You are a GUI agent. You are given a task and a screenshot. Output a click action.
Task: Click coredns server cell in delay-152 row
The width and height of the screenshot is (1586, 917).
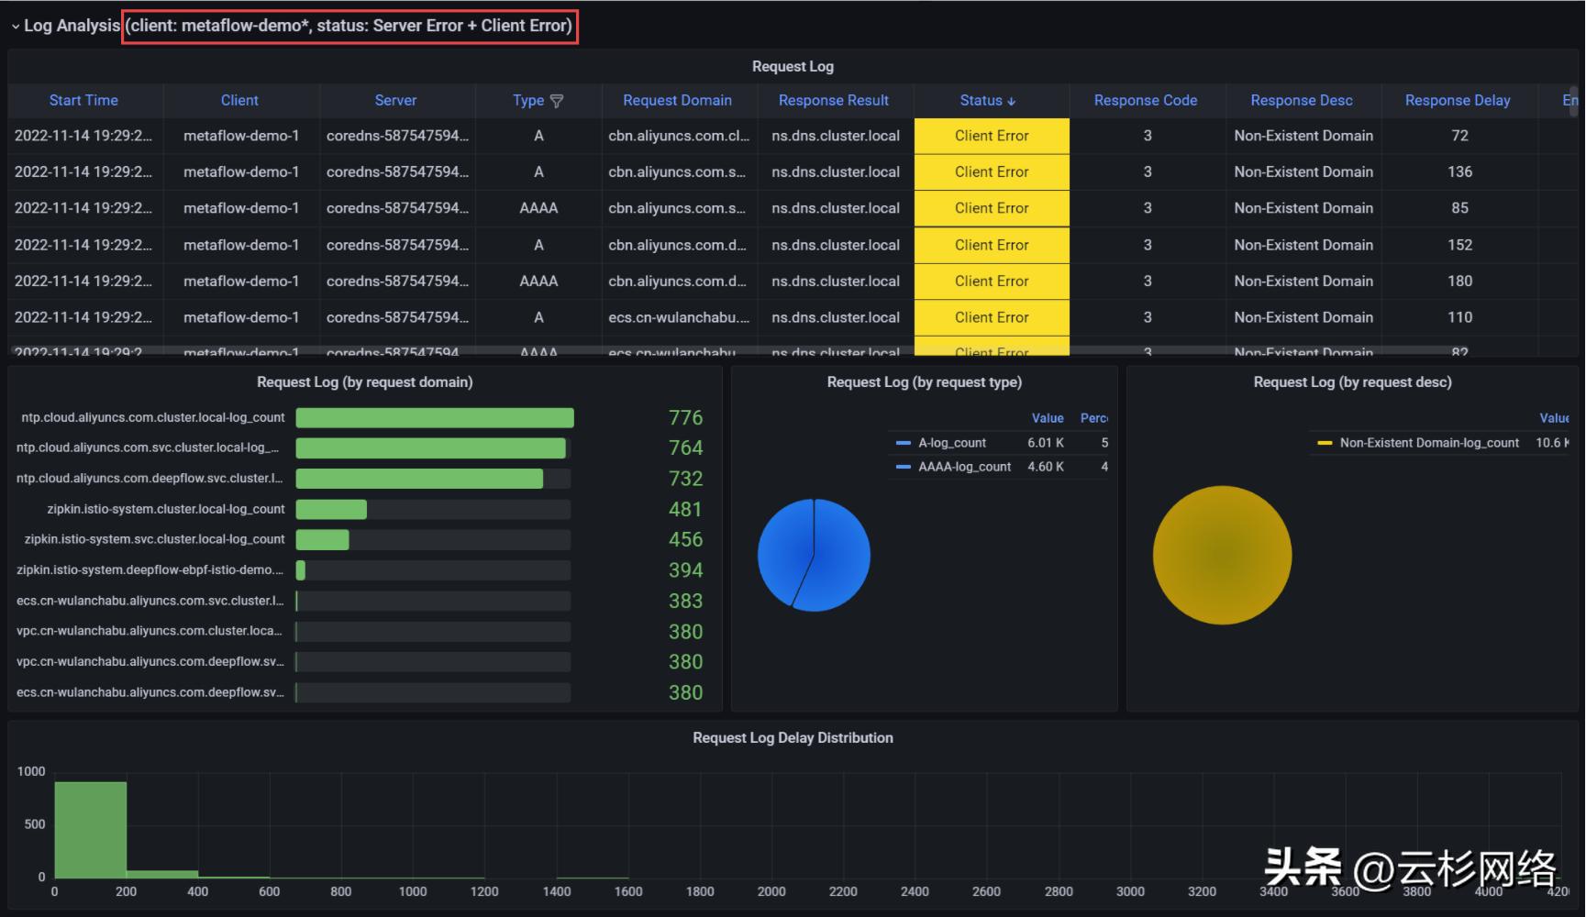point(397,245)
